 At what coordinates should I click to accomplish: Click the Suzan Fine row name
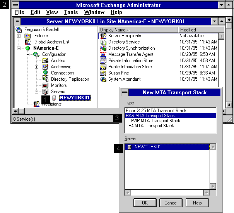(x=118, y=73)
